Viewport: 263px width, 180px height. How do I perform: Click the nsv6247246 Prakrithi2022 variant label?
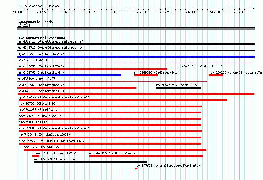[202, 66]
